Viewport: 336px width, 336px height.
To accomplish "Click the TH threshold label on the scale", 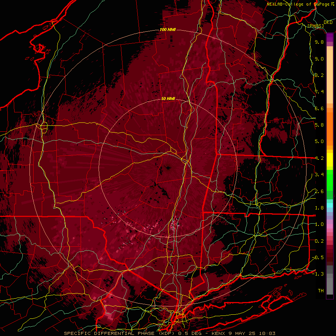I will click(321, 291).
